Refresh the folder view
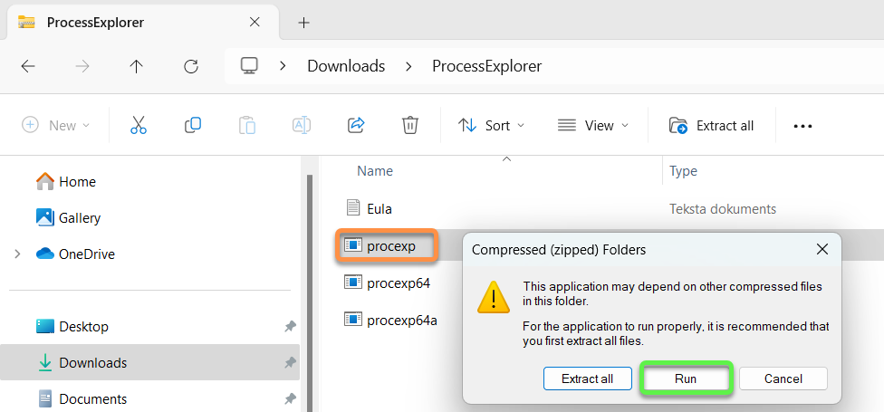The height and width of the screenshot is (412, 884). [x=191, y=66]
